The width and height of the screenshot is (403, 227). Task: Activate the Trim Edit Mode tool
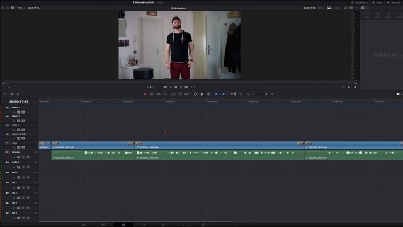152,94
